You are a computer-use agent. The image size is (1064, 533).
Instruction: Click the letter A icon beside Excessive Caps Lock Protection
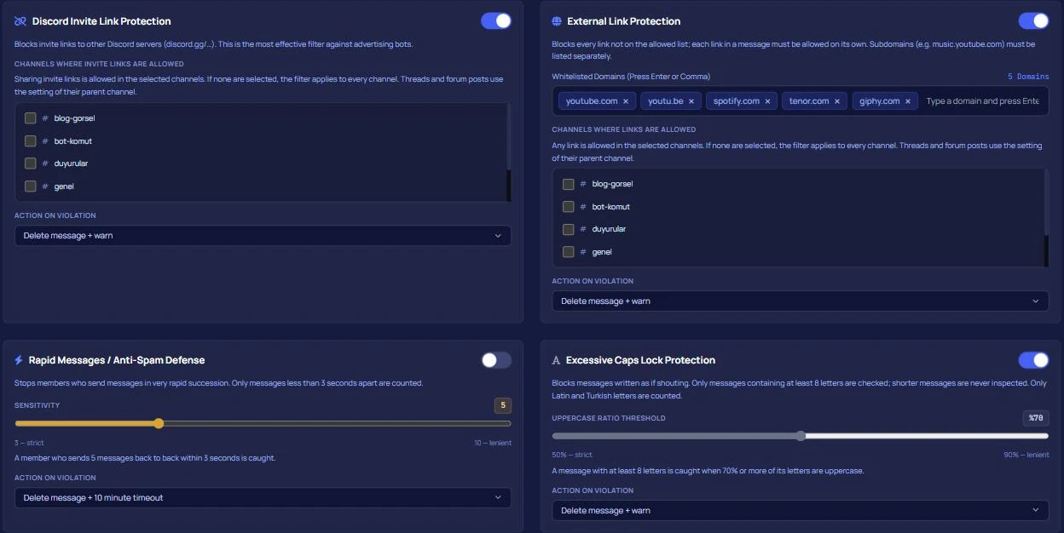point(557,360)
